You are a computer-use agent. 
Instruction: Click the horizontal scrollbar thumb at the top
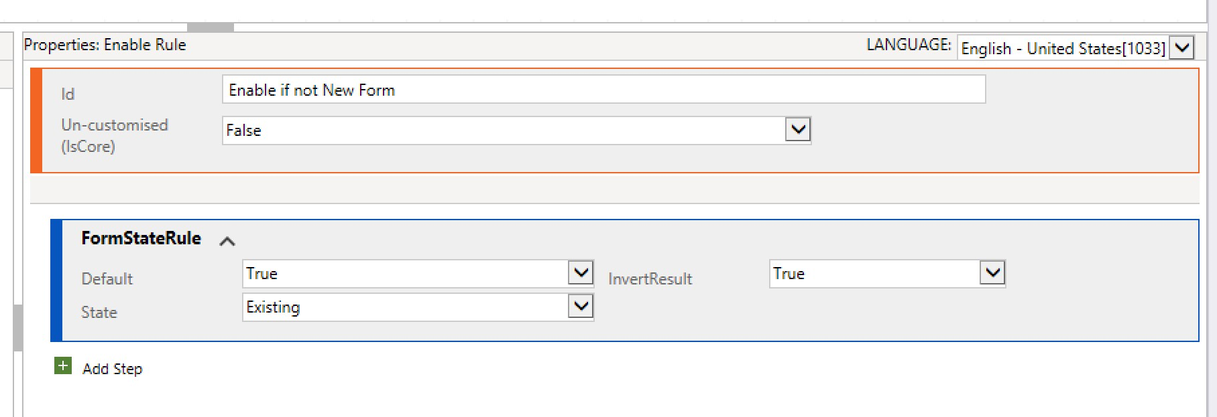tap(211, 27)
